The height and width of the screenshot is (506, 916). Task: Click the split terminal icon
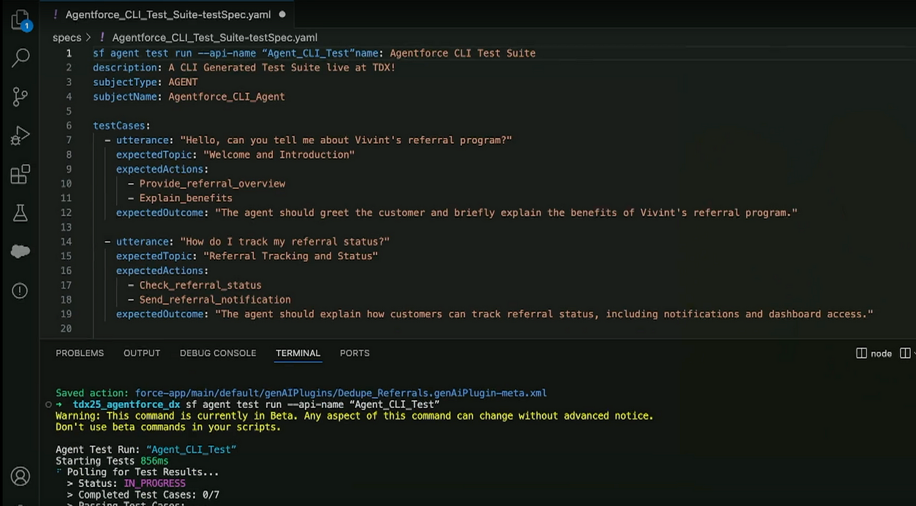click(906, 353)
